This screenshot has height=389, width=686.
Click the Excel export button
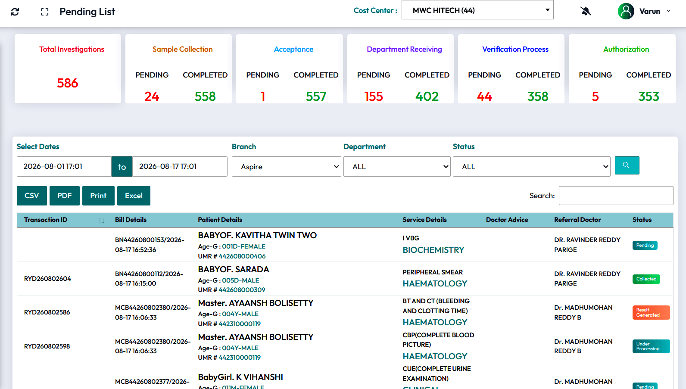[x=134, y=196]
